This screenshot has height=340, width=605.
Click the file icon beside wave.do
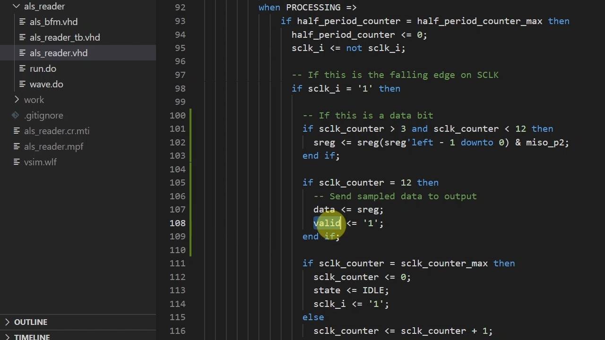(22, 84)
